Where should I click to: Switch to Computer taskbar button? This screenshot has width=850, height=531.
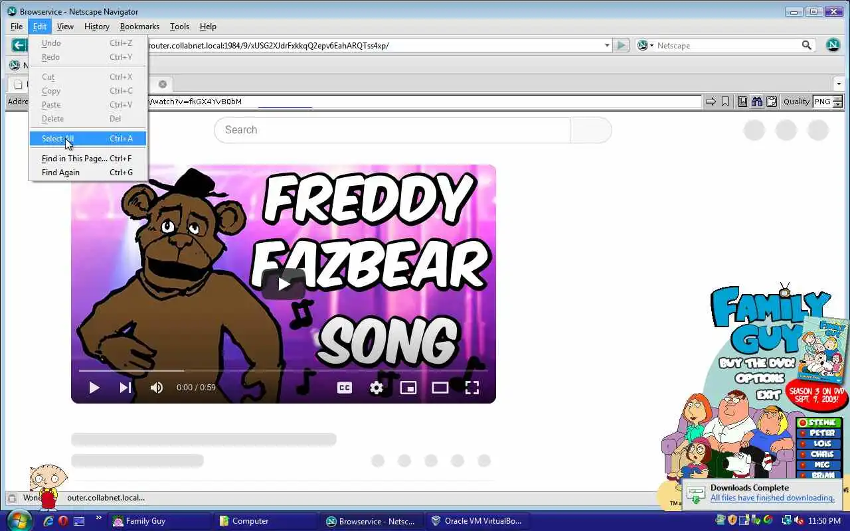click(x=266, y=521)
